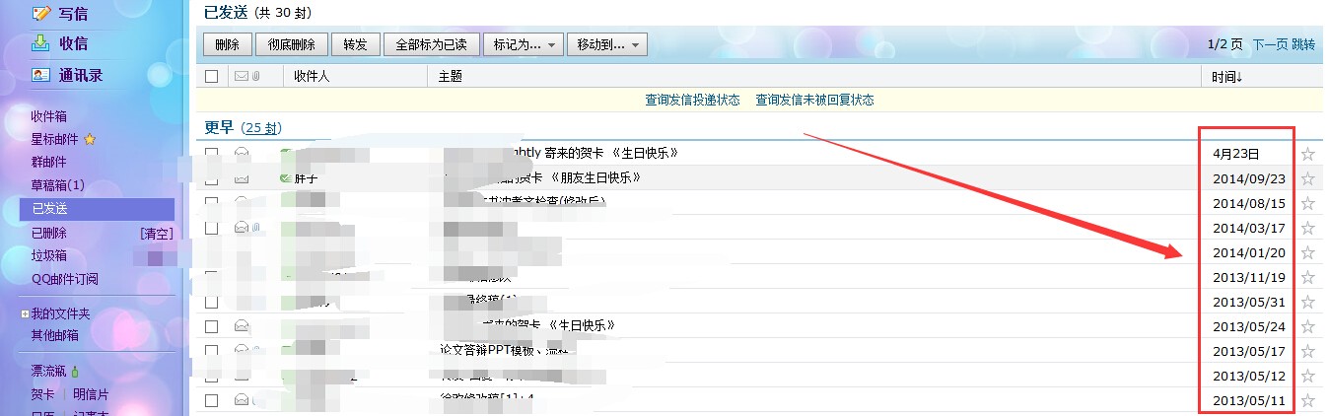Click the envelope icon of 2013/05/24 email

241,326
